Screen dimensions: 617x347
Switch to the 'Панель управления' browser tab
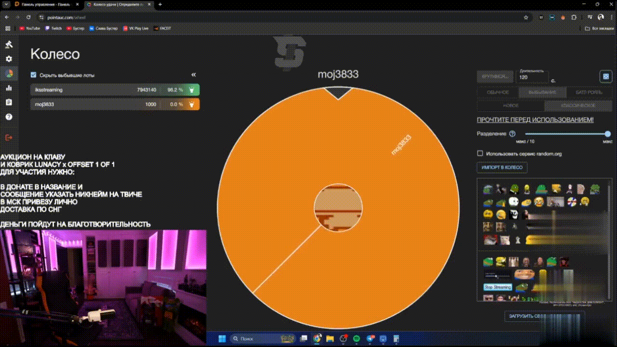click(x=48, y=4)
